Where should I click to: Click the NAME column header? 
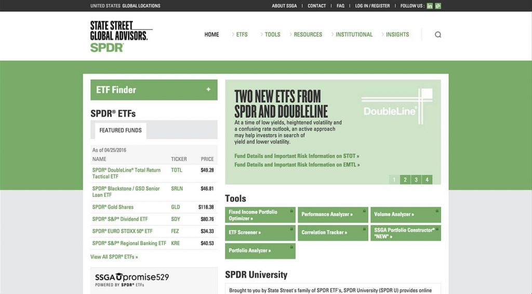99,159
